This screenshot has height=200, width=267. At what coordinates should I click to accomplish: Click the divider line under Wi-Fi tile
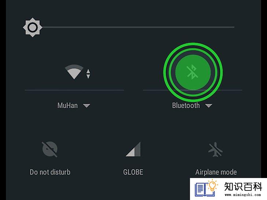pyautogui.click(x=74, y=90)
